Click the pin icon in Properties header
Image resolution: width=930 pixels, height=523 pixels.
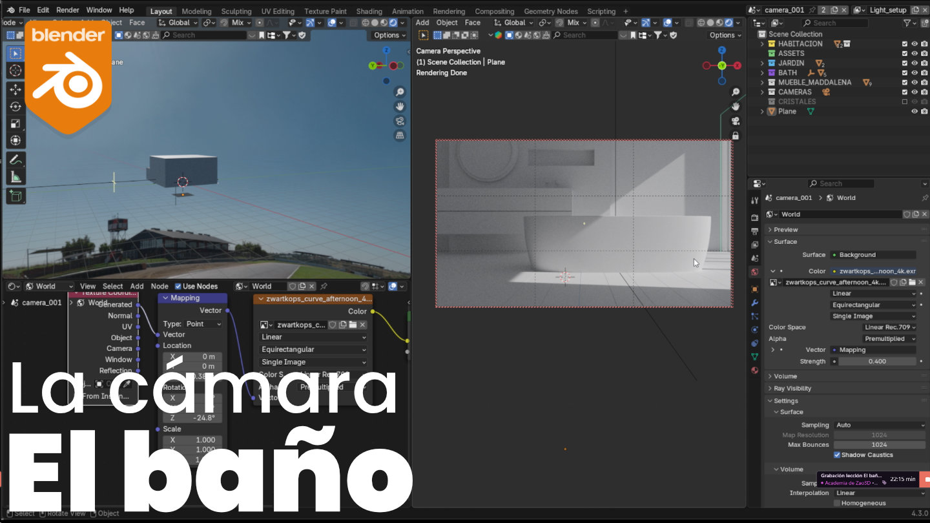point(925,198)
